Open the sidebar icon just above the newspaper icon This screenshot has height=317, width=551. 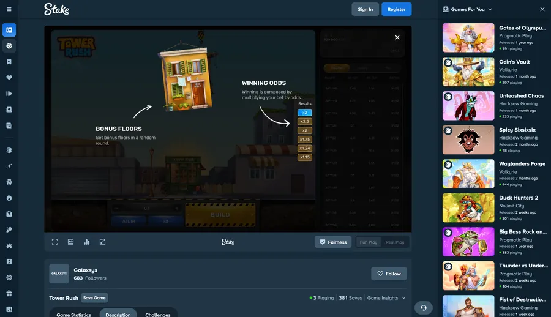click(9, 110)
